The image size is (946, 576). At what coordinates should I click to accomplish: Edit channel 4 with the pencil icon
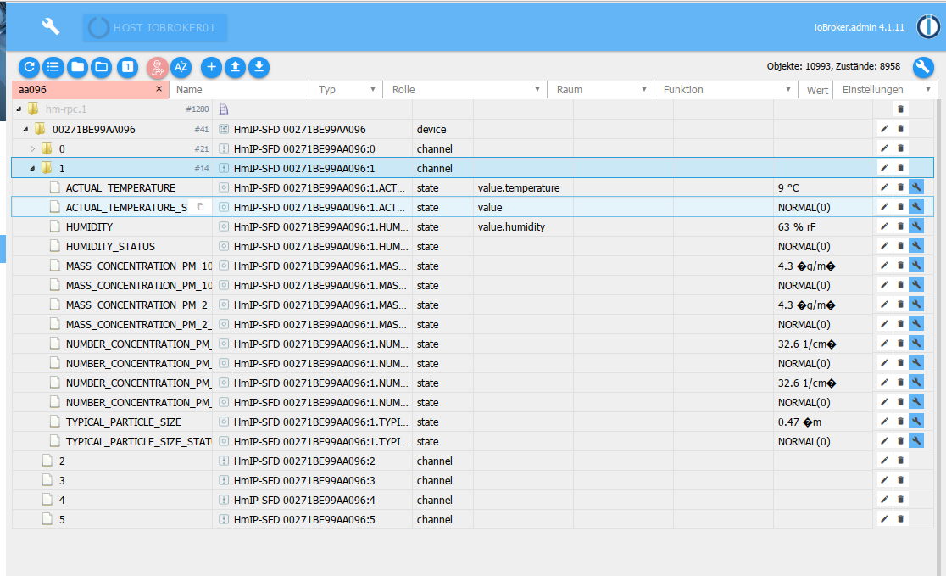click(884, 500)
